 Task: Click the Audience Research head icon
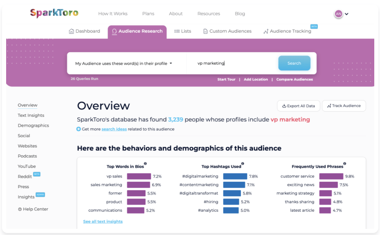tap(114, 31)
